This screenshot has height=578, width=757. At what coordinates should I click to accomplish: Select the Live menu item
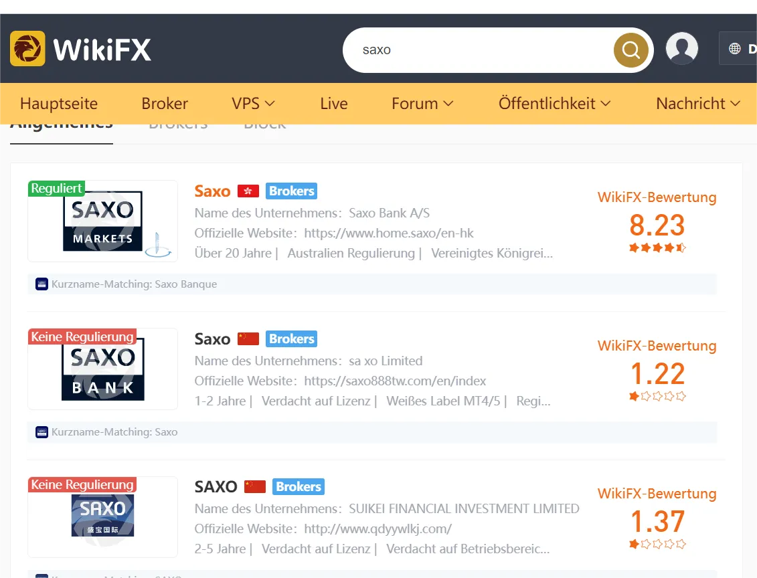[333, 103]
